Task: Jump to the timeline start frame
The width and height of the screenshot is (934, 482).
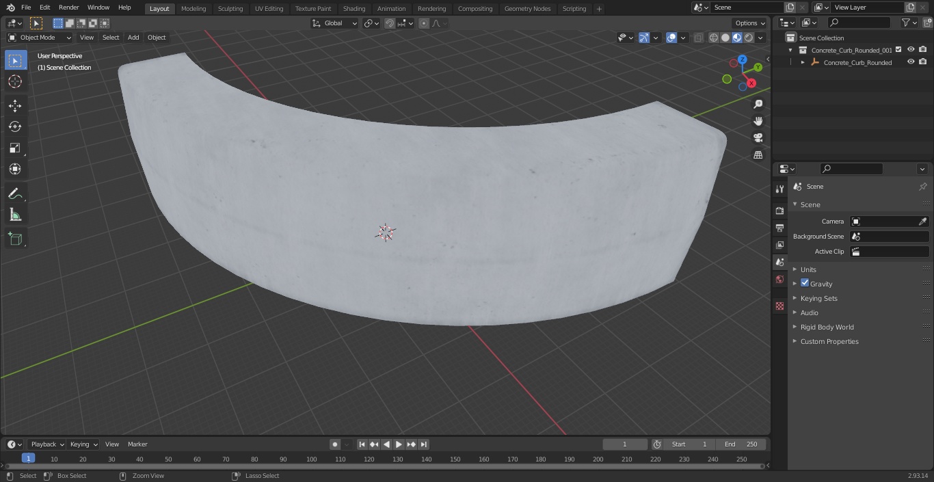Action: pos(362,444)
